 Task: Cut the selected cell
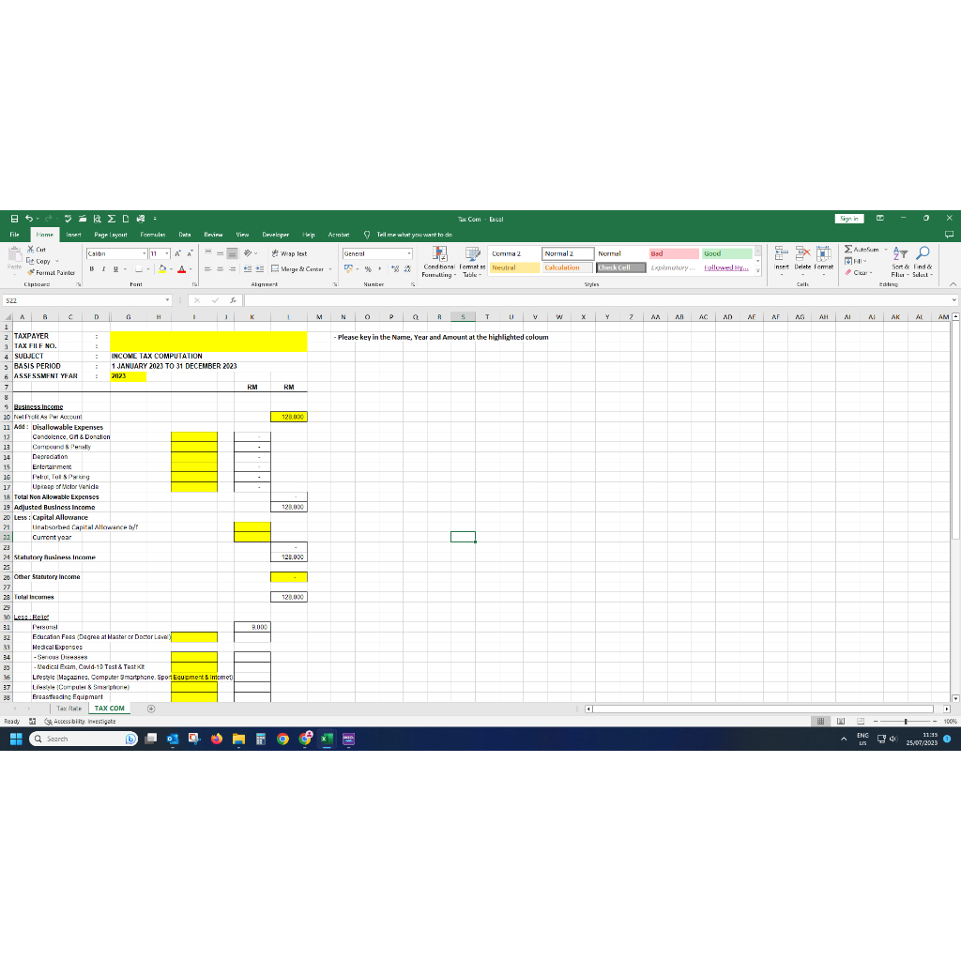tap(37, 250)
